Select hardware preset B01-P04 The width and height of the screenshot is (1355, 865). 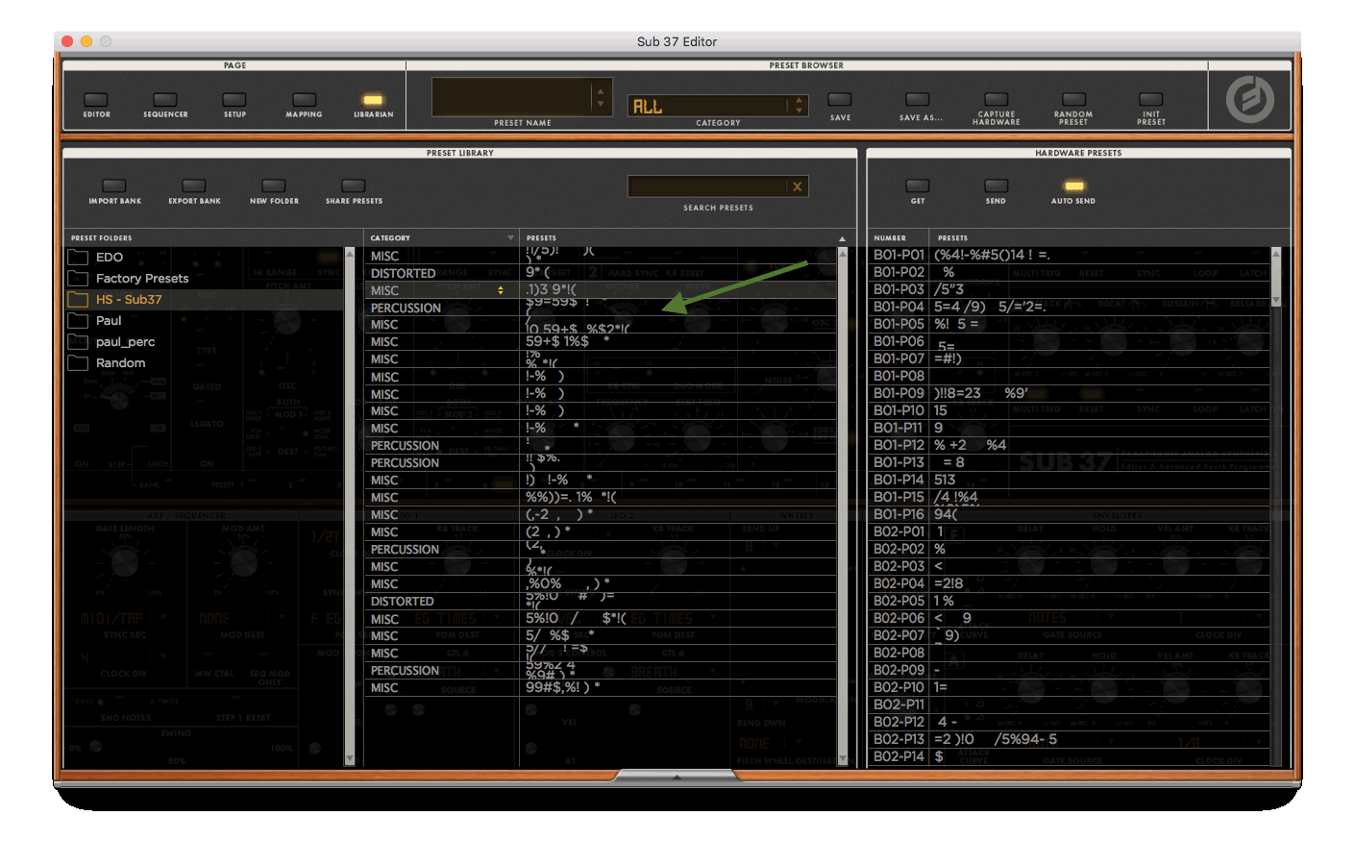coord(1069,307)
